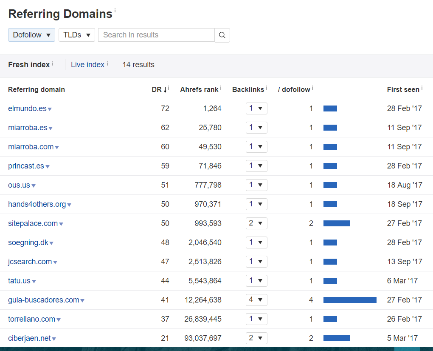Open the sitepalace.com domain link
This screenshot has height=351, width=433.
click(33, 223)
